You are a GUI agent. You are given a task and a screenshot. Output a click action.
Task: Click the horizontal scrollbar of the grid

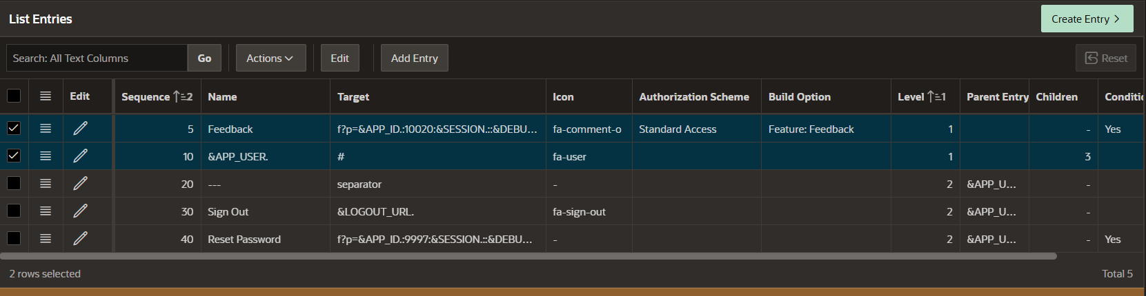(x=528, y=256)
